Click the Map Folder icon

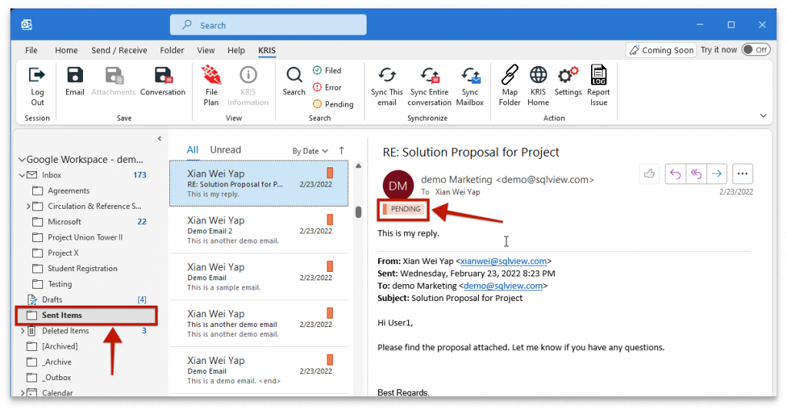tap(510, 75)
